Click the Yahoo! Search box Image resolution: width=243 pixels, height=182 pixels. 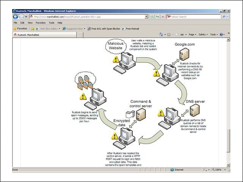[x=194, y=17]
